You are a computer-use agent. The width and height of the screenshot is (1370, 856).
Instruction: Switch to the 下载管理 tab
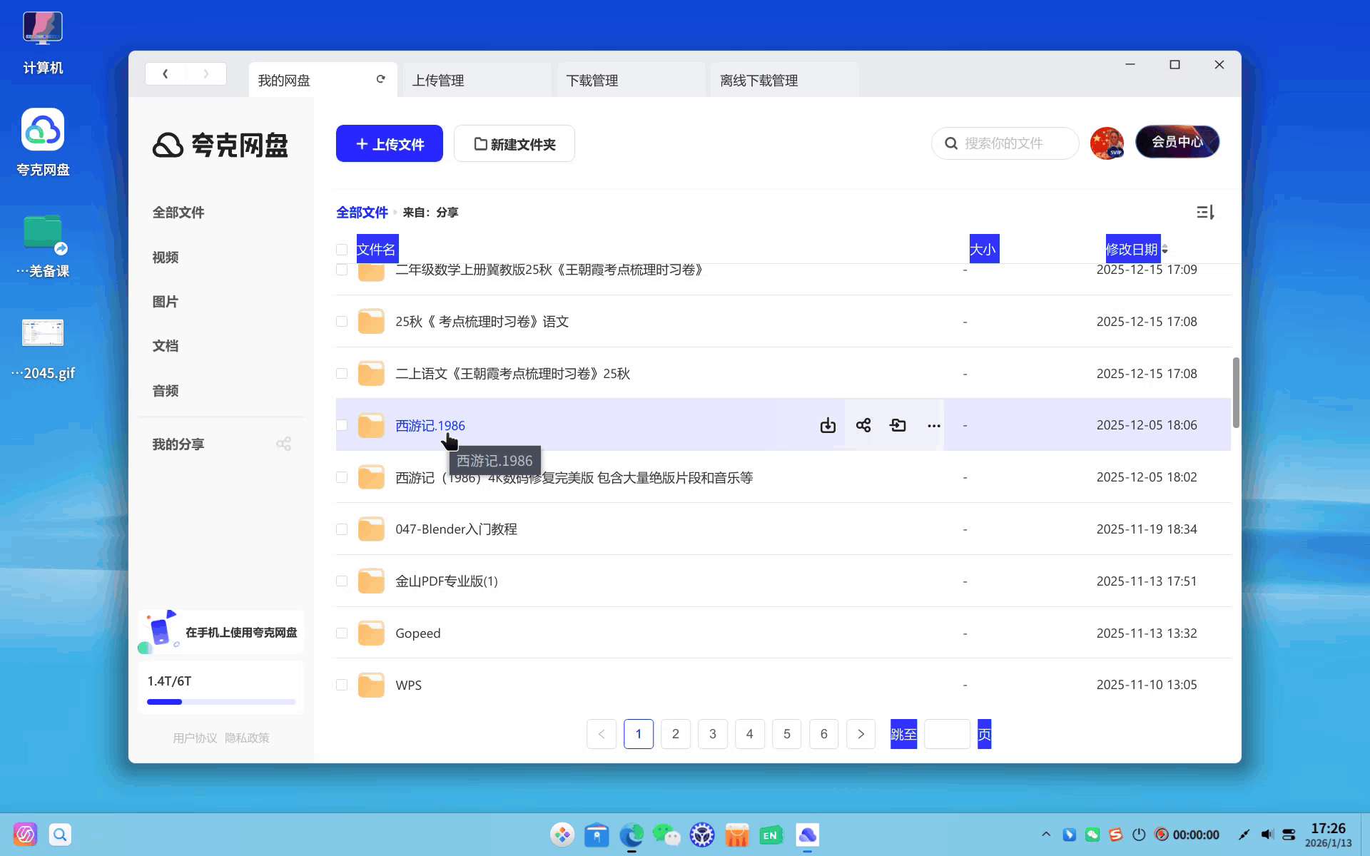click(593, 80)
